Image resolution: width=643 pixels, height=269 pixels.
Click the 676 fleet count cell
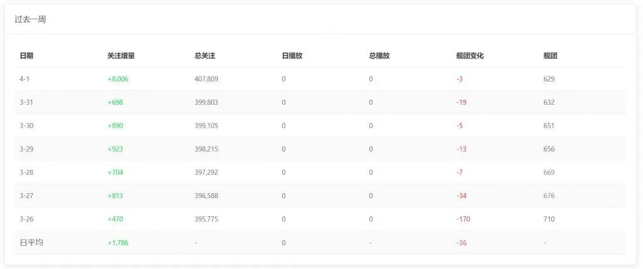click(549, 196)
